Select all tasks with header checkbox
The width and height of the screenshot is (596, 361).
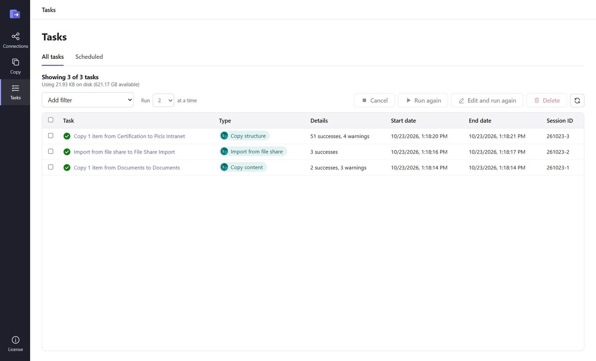51,120
